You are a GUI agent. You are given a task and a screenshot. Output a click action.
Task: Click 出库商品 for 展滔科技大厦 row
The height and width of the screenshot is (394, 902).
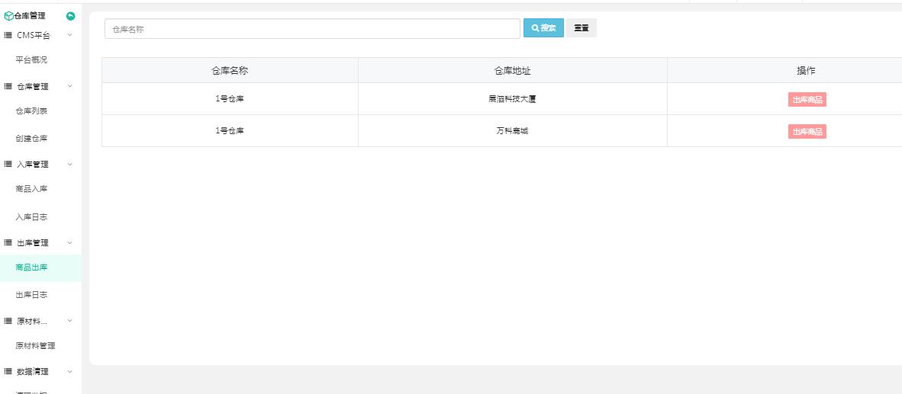(x=807, y=99)
